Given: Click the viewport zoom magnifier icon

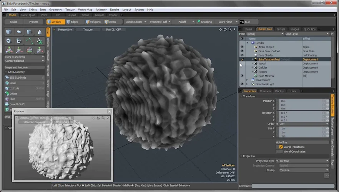Looking at the screenshot, I should 230,29.
